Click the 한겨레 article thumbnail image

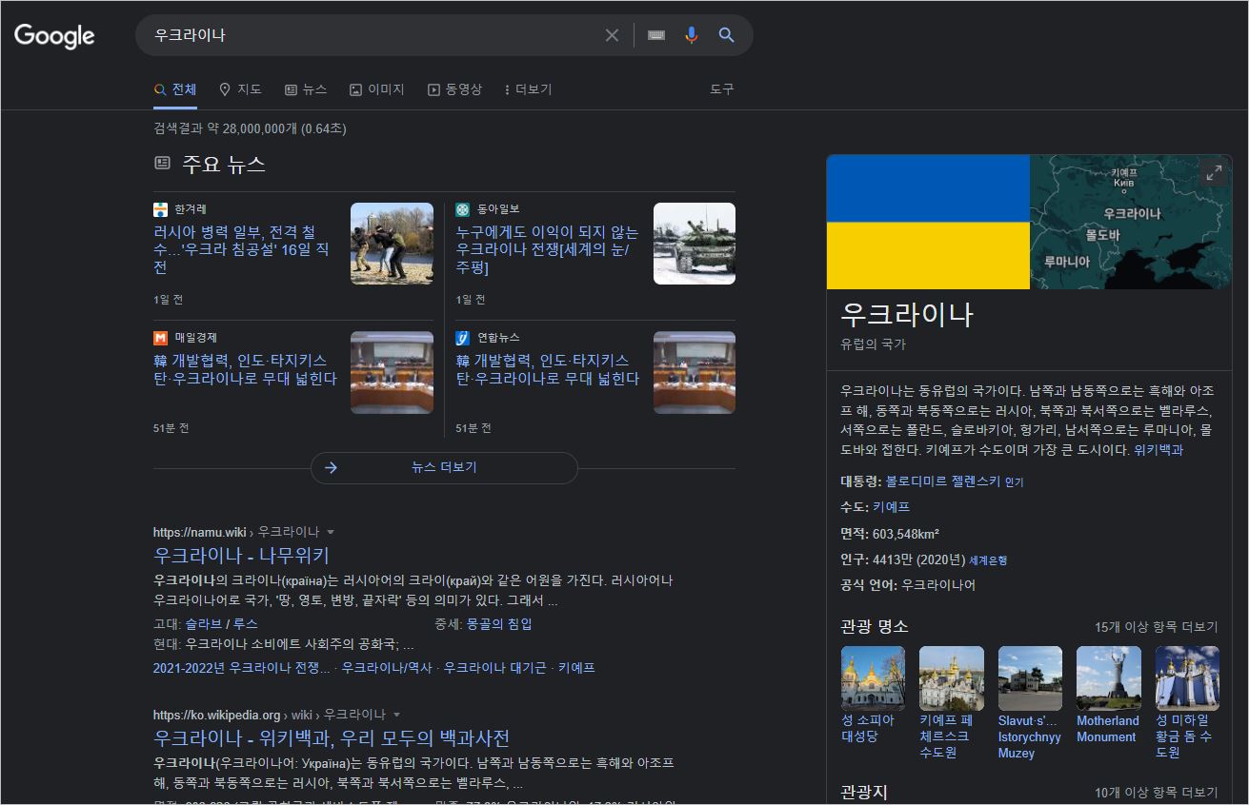click(392, 244)
